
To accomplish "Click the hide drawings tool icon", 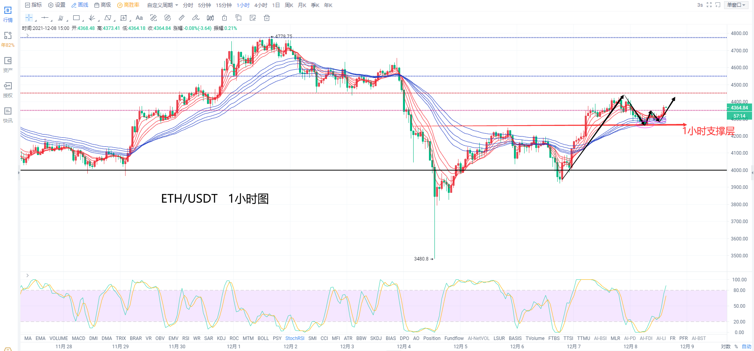I will (x=167, y=18).
